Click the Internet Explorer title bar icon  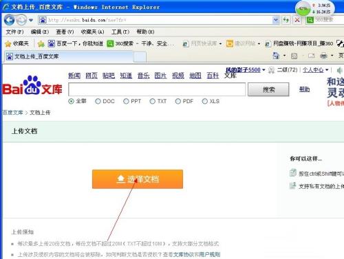point(6,7)
